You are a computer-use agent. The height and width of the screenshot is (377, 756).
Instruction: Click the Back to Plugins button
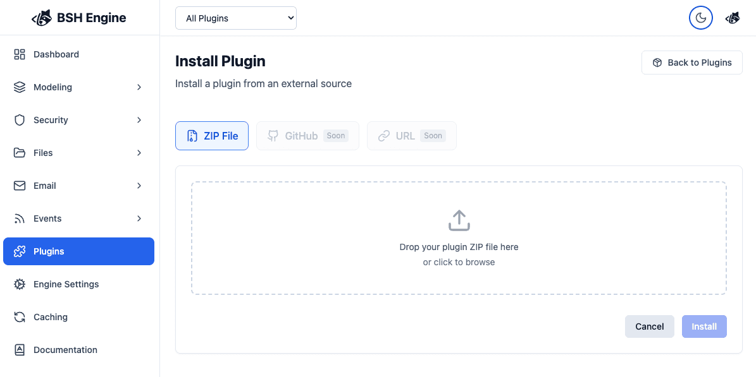pos(691,63)
